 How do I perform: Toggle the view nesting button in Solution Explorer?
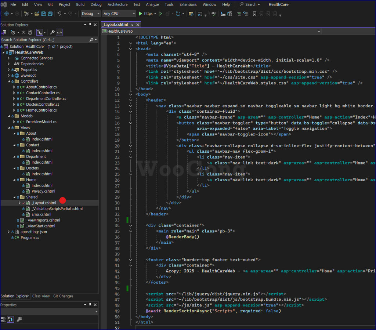pos(40,32)
